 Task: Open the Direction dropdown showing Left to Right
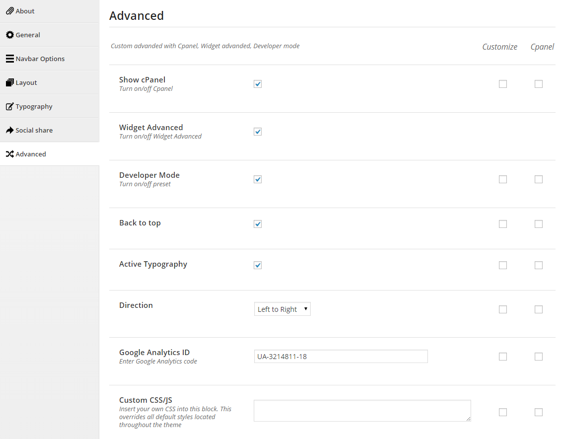(282, 309)
